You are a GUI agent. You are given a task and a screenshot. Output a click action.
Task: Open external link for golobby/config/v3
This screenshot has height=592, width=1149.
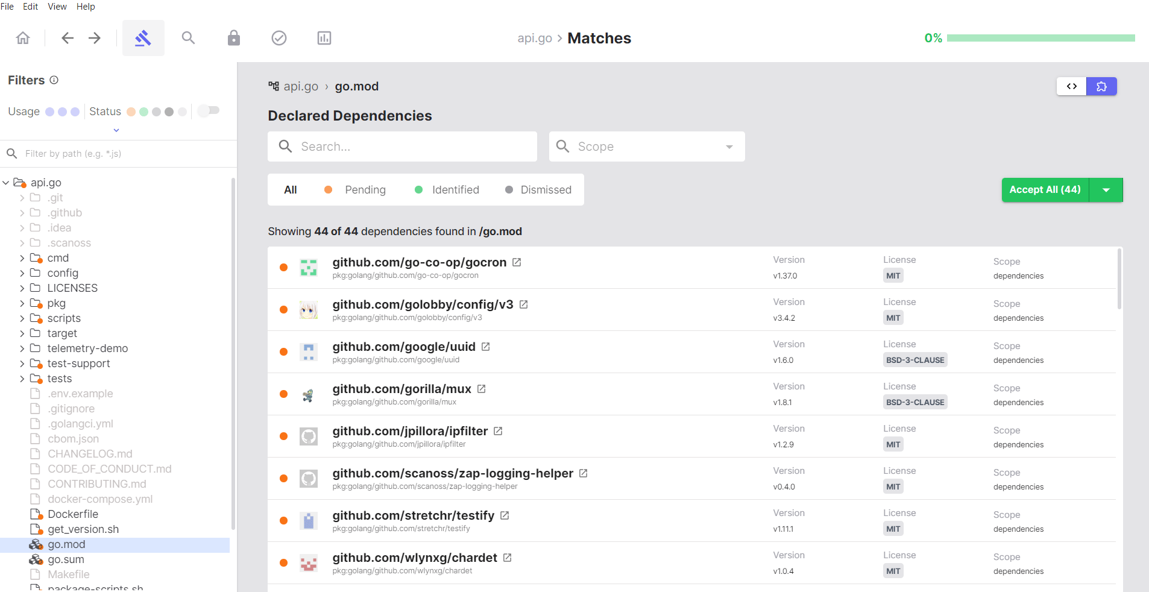point(524,304)
